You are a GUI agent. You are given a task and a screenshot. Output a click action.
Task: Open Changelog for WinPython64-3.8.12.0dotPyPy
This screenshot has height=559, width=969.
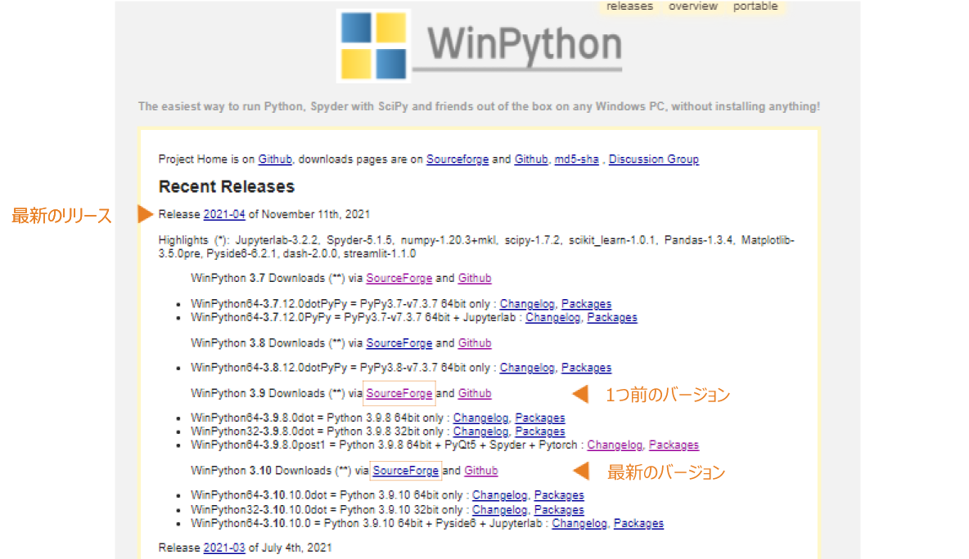point(527,368)
